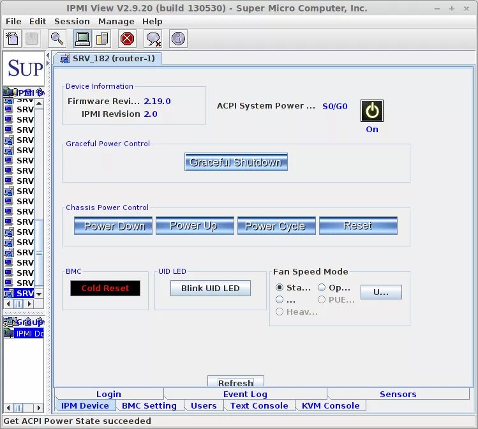This screenshot has height=429, width=478.
Task: Open the Session menu
Action: [x=72, y=21]
